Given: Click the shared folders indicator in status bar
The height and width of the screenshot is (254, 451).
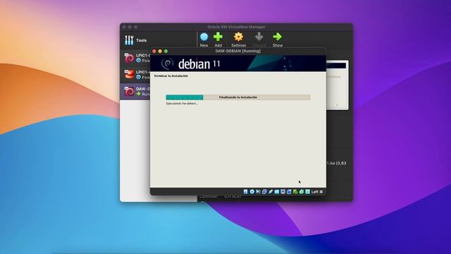Looking at the screenshot, I should [x=277, y=191].
